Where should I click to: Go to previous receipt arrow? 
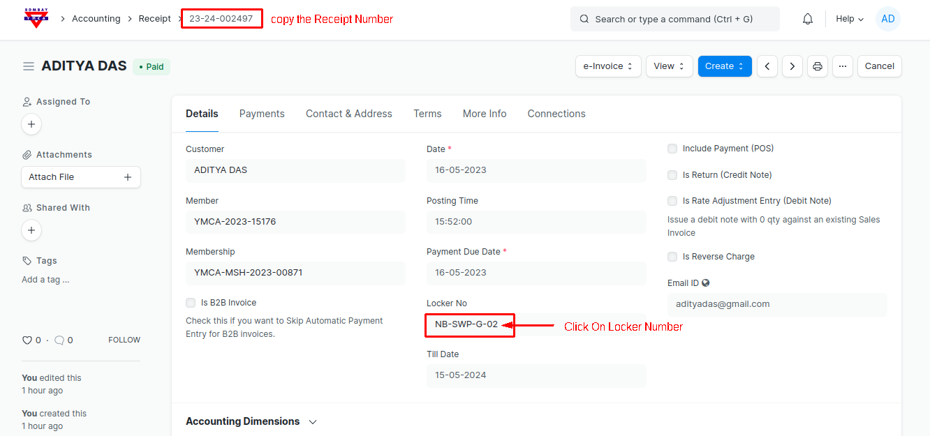767,66
